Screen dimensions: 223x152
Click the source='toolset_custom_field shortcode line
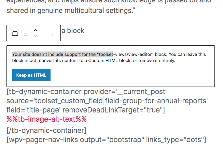coord(107,101)
